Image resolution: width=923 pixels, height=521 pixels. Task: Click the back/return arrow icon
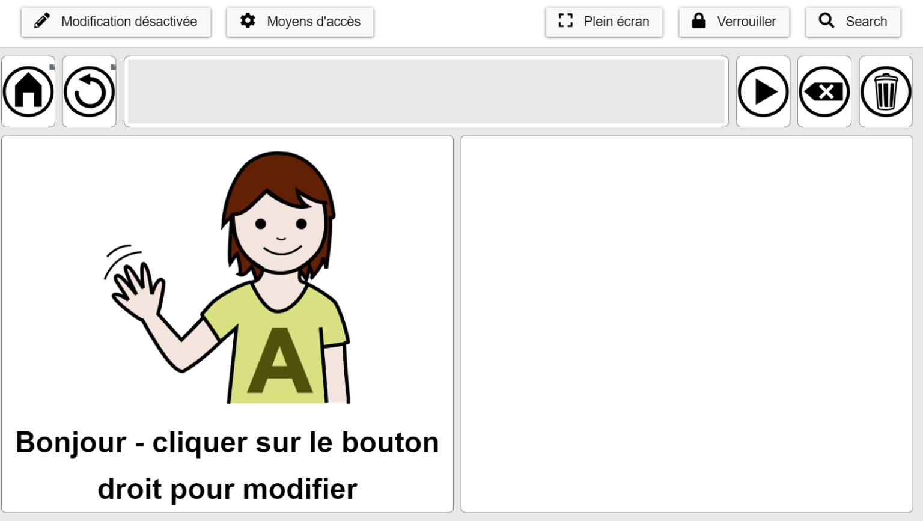[x=89, y=91]
